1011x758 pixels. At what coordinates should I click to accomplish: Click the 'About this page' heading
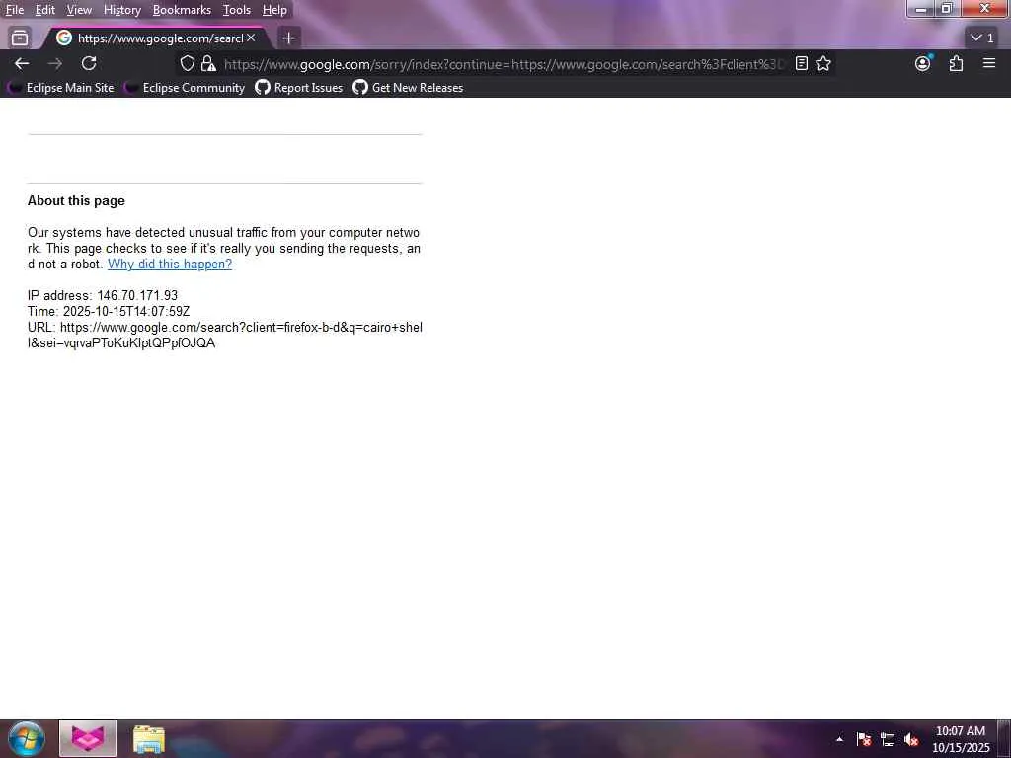click(76, 201)
